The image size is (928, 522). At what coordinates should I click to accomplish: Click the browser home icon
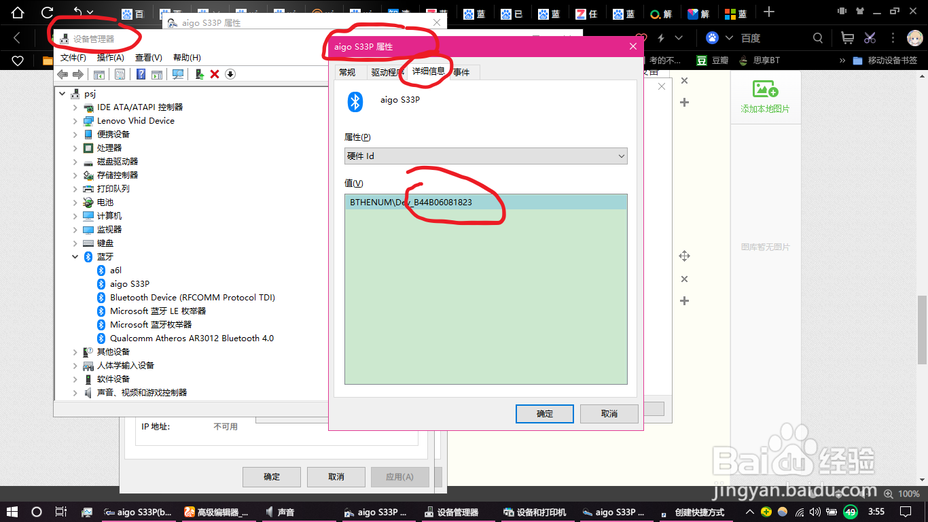[x=18, y=12]
